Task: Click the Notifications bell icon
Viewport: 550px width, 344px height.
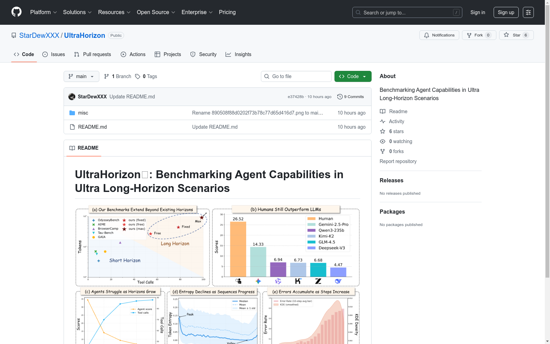Action: (x=427, y=35)
